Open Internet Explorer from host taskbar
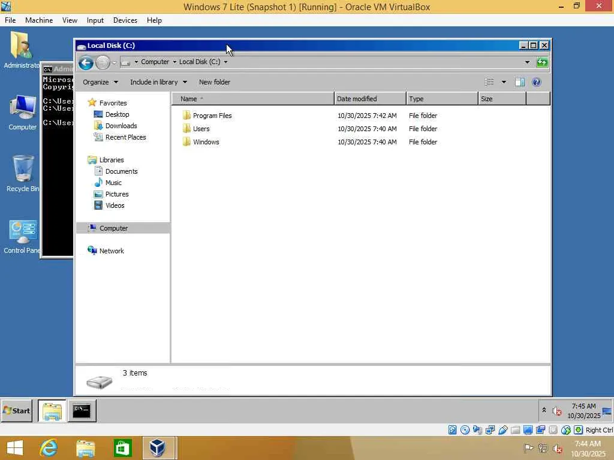This screenshot has width=614, height=460. (x=49, y=448)
